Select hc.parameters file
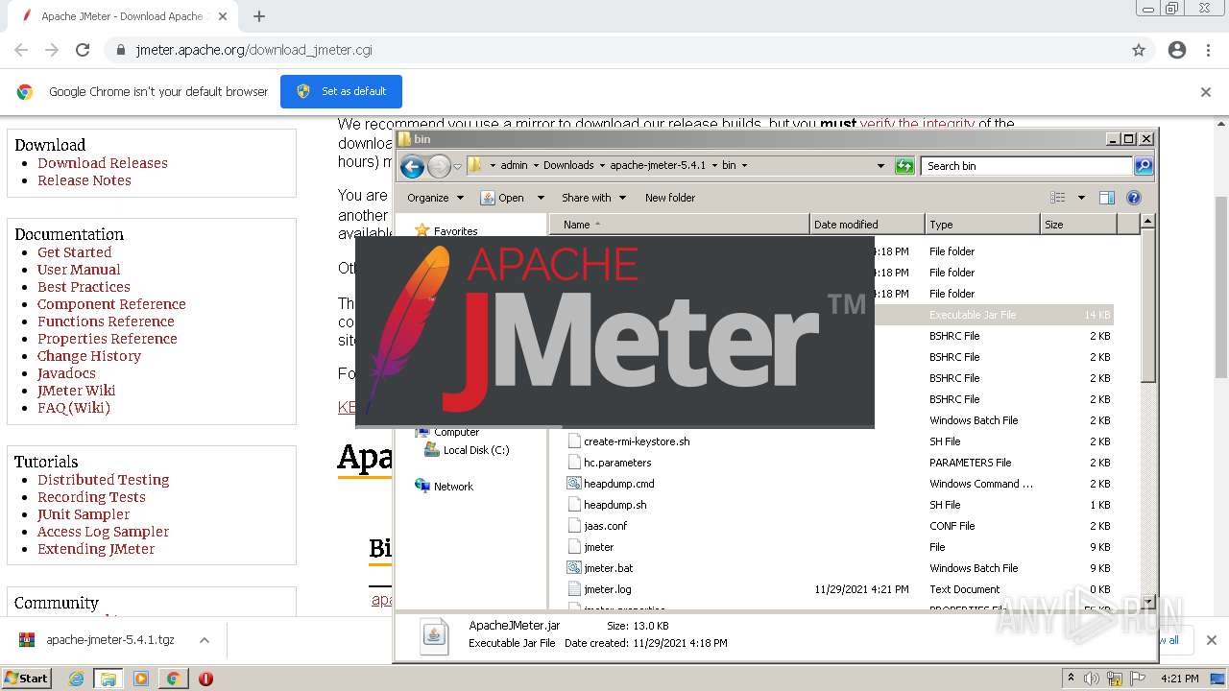 click(617, 463)
